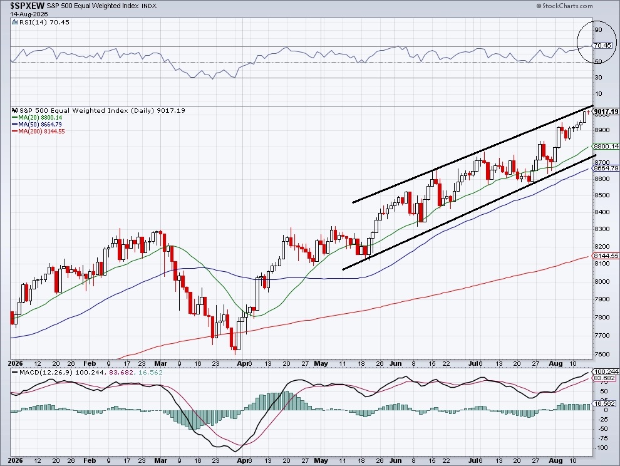Click 'May' on the bottom MACD date axis
Screen dimensions: 620x466
(x=321, y=460)
